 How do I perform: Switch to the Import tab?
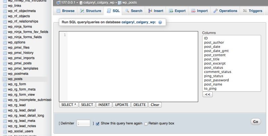point(199,11)
